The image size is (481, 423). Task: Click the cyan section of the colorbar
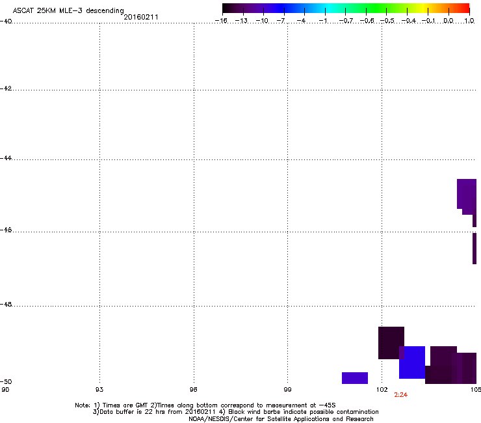(330, 8)
